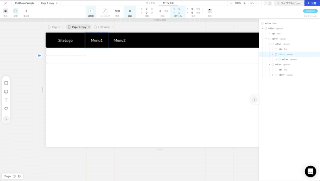Viewport: 320px width, 181px height.
Task: Open the Page 1 copy dropdown in header
Action: coord(49,3)
